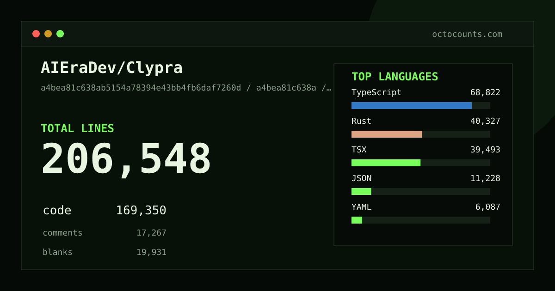Click the 68,822 TypeScript count

pos(485,92)
